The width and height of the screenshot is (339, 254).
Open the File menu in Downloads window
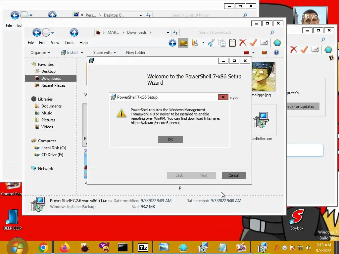click(x=31, y=43)
